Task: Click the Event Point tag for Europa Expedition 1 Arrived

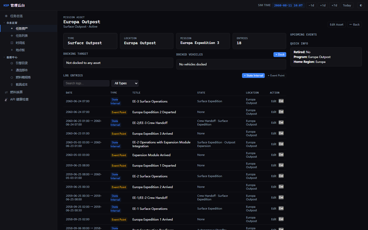Action: click(119, 220)
